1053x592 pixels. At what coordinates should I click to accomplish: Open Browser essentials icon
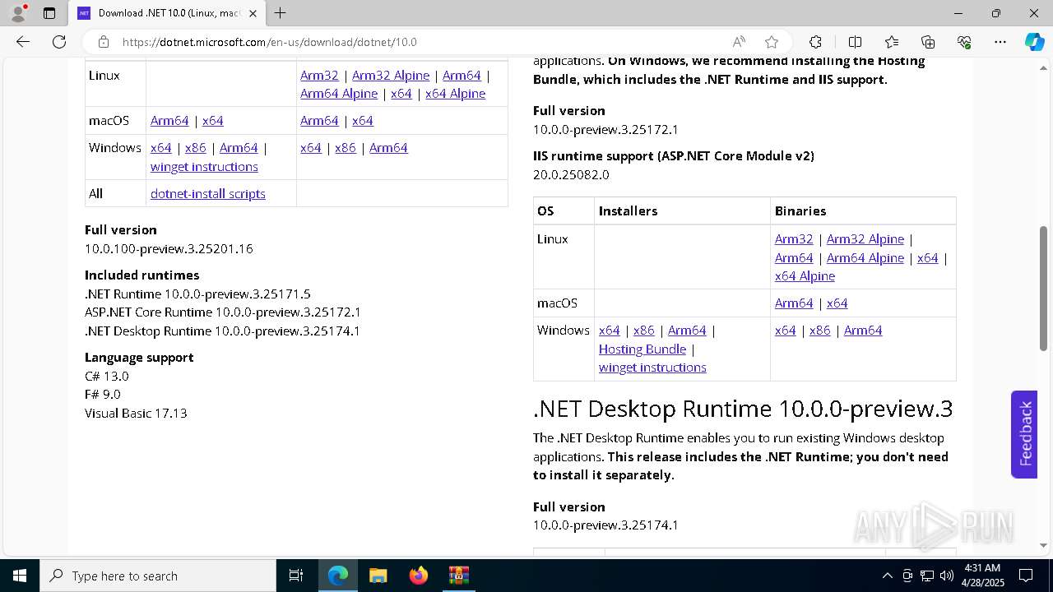pos(964,42)
